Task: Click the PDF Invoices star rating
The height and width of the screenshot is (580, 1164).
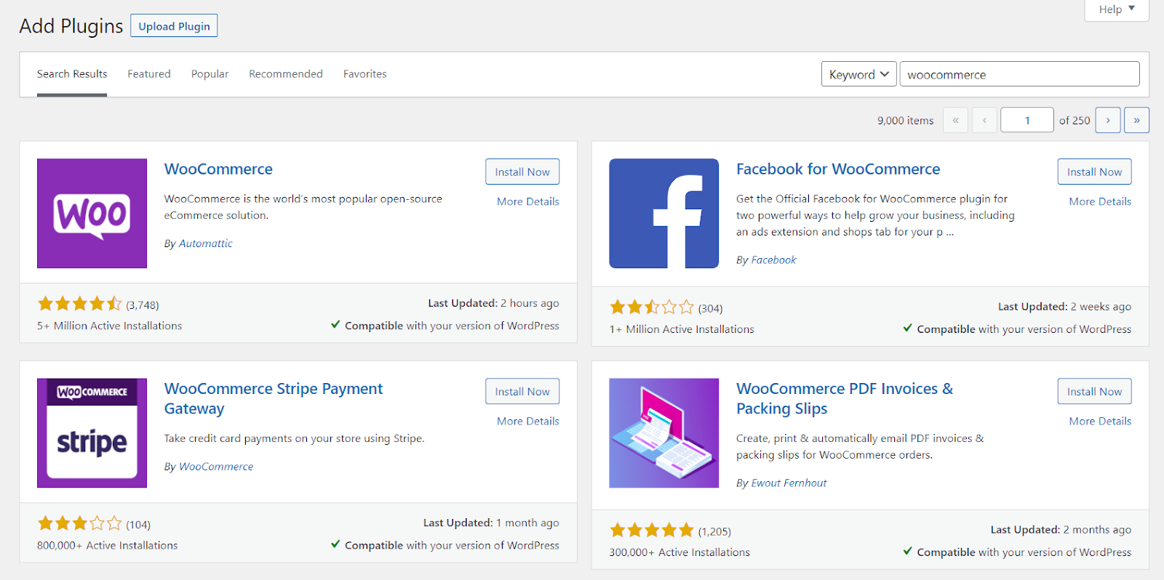Action: coord(652,531)
